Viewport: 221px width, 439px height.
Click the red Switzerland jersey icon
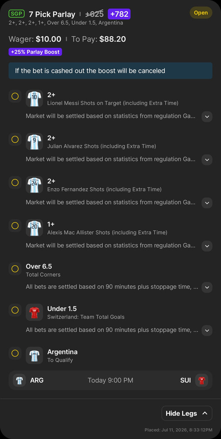coord(34,312)
